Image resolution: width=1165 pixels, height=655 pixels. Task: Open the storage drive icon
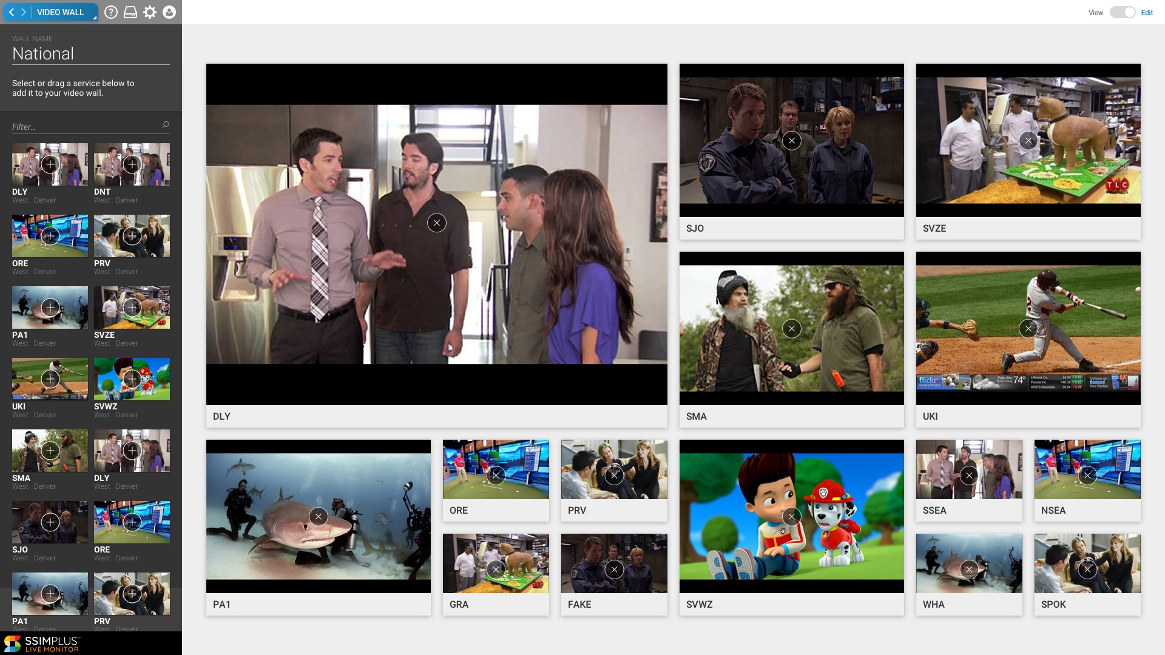point(130,12)
